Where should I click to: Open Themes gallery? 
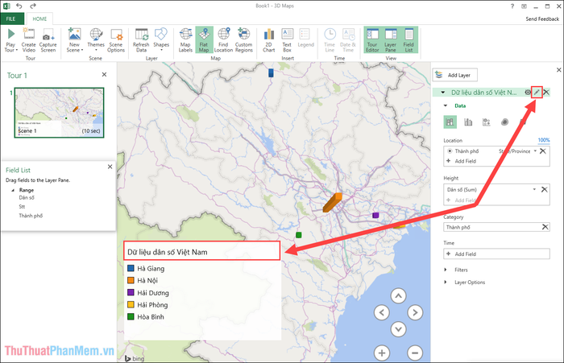96,40
